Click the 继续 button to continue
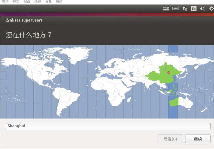Screen dimensions: 214x149 (x=198, y=139)
